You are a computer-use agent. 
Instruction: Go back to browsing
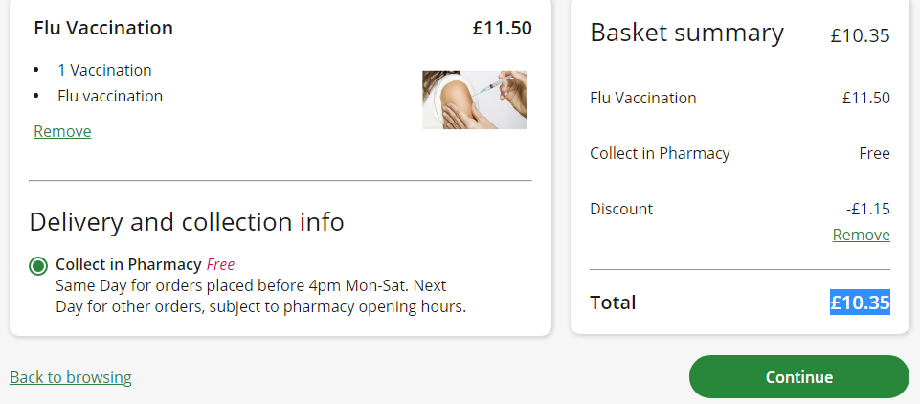(71, 377)
